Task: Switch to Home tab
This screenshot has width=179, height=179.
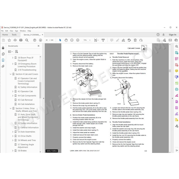Action: (x=5, y=35)
